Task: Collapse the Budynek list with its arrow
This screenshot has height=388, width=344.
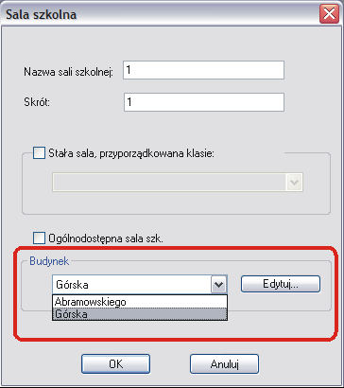Action: 218,285
